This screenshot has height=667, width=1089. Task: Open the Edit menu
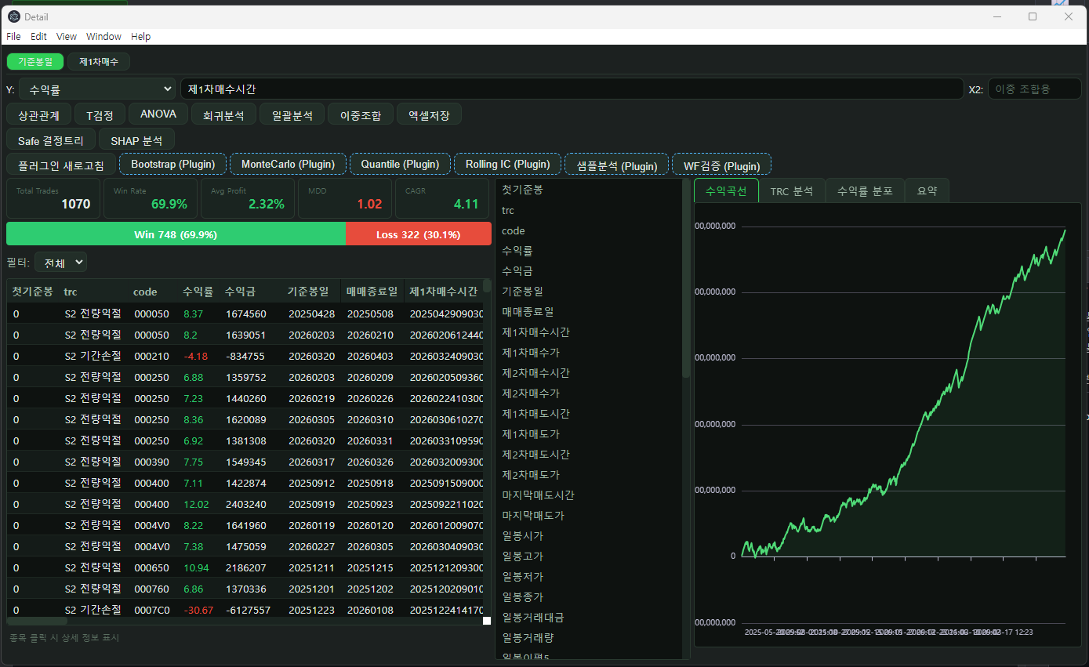(x=39, y=37)
